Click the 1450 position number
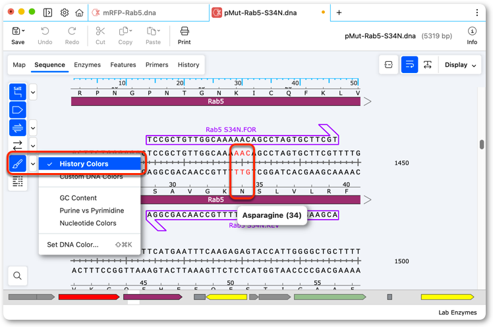The width and height of the screenshot is (493, 327). 401,163
